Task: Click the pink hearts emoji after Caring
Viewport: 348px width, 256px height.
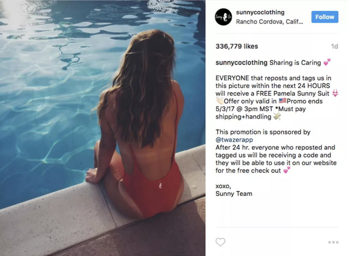Action: pos(327,62)
